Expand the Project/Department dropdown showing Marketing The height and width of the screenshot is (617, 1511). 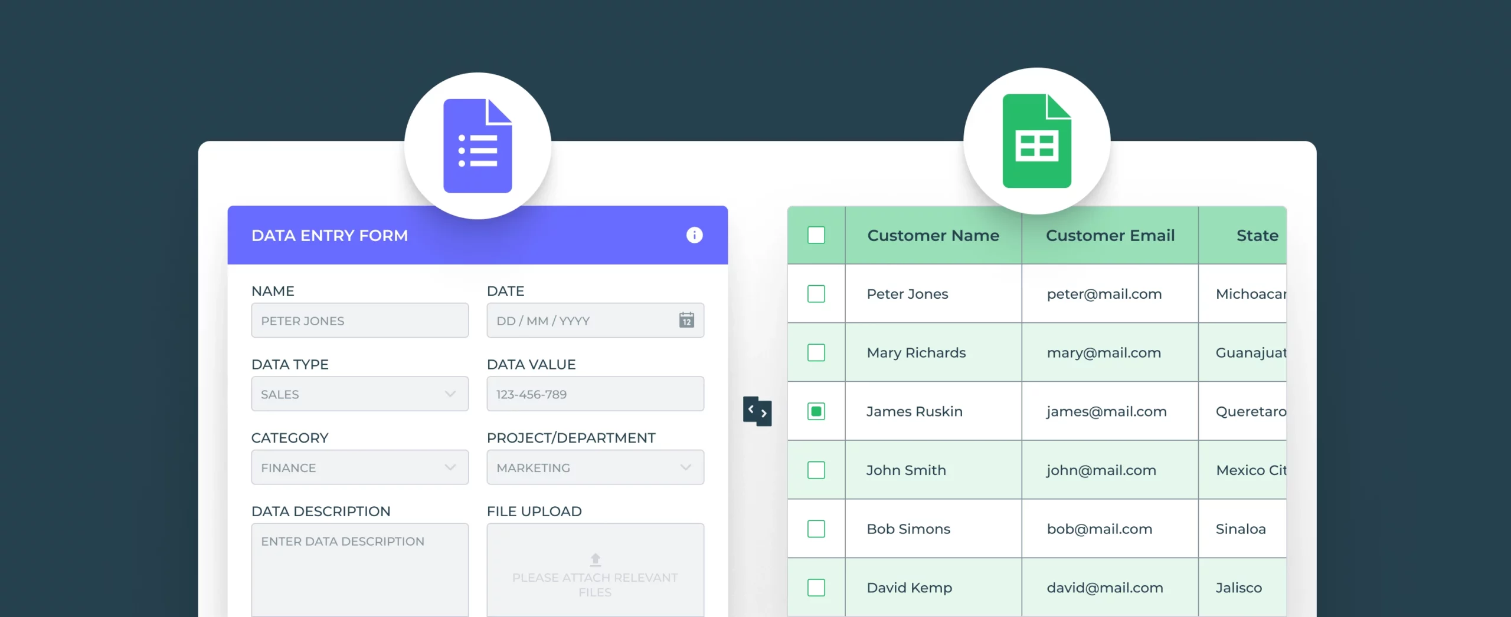click(595, 467)
